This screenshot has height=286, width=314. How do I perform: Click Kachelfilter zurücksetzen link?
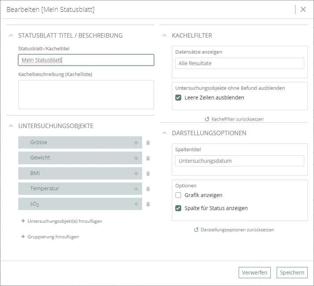coord(237,119)
